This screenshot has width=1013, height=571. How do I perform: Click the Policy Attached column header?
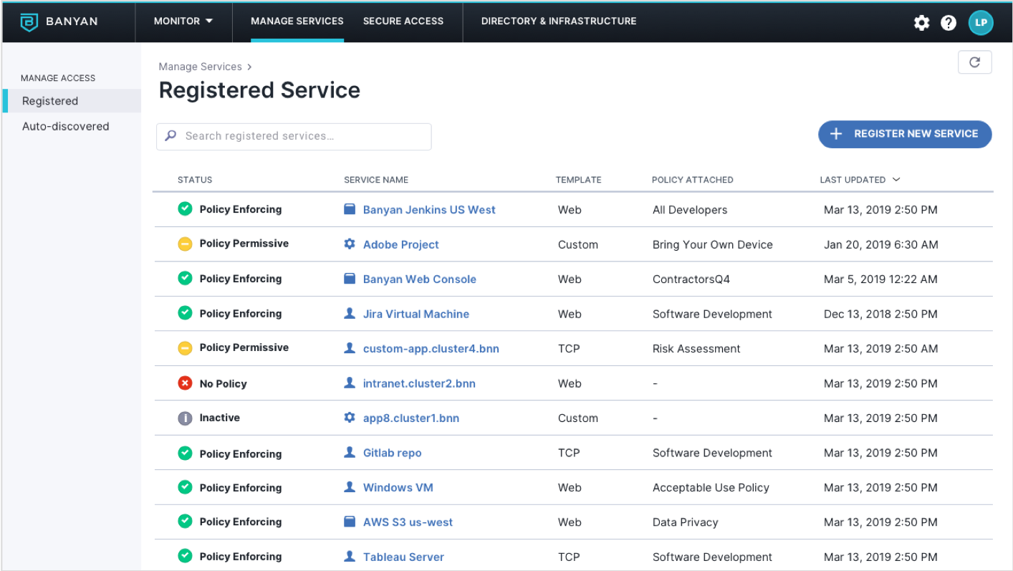coord(693,180)
